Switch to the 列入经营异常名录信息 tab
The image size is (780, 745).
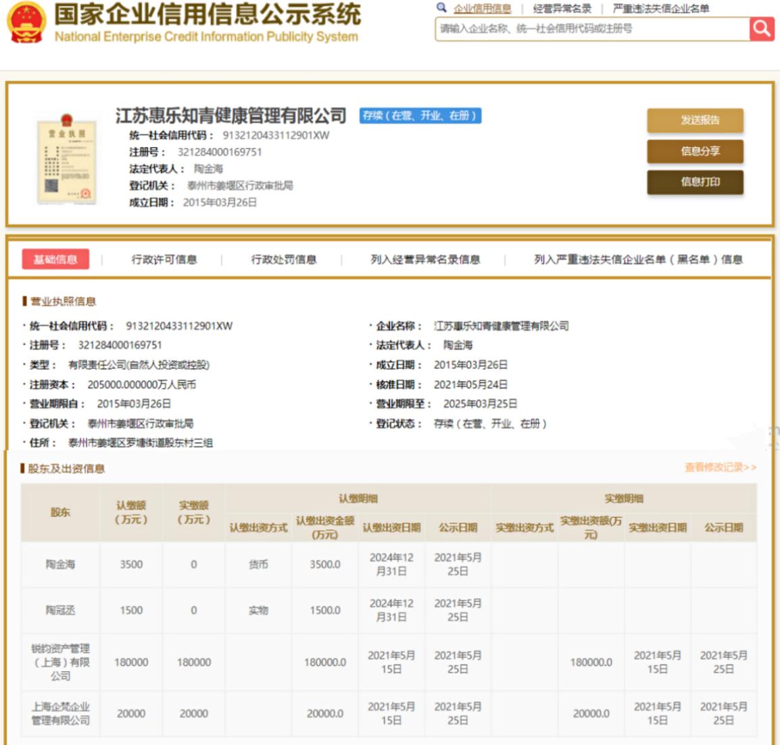[x=425, y=259]
